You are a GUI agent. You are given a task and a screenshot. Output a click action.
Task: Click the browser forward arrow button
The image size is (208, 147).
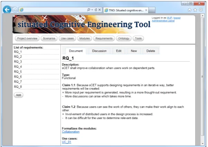(x=15, y=10)
